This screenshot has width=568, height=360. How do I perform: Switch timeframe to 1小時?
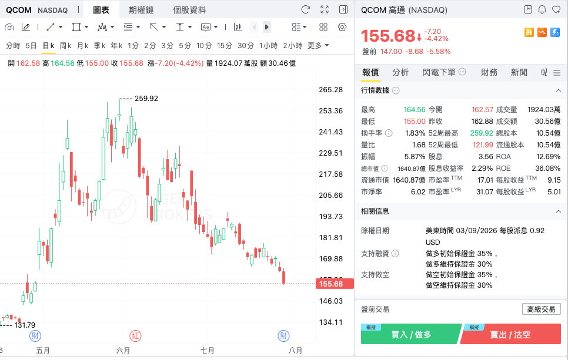269,46
